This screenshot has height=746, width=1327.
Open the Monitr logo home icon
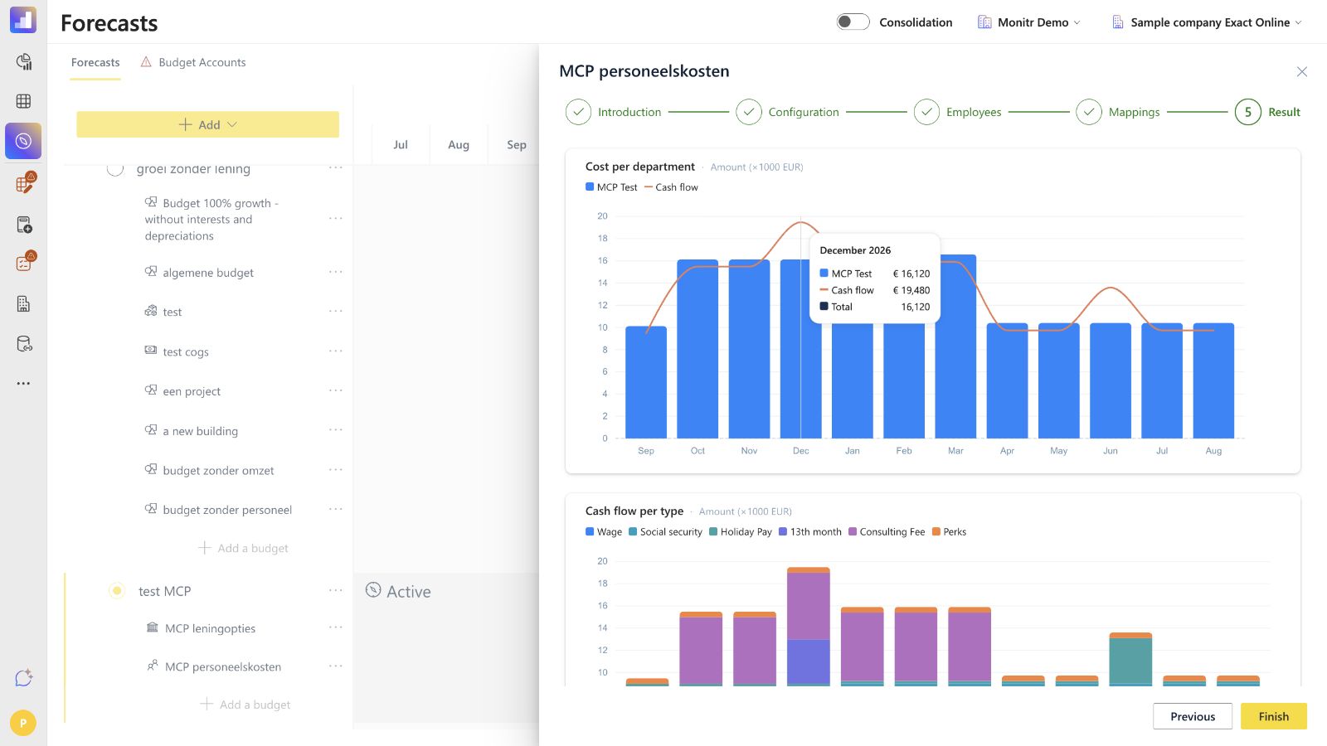tap(23, 20)
